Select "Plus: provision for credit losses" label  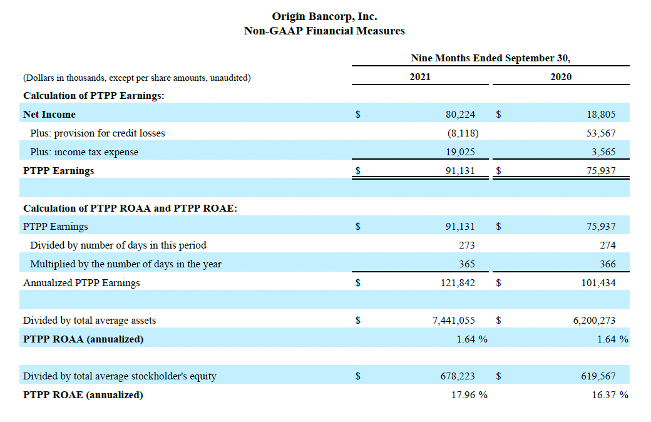coord(98,133)
